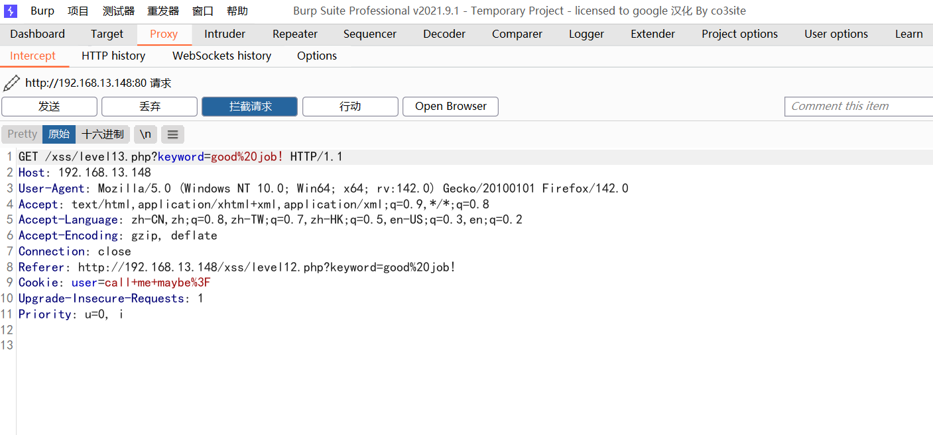
Task: Open the Intruder tab
Action: (225, 34)
